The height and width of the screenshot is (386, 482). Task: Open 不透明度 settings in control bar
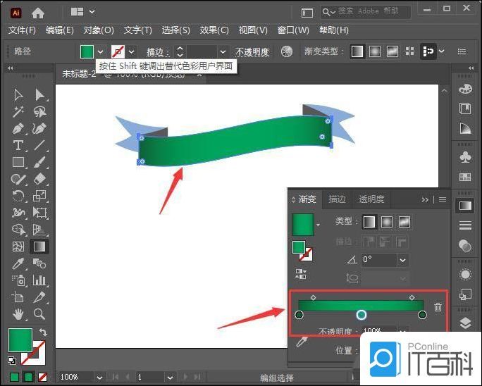pos(252,51)
